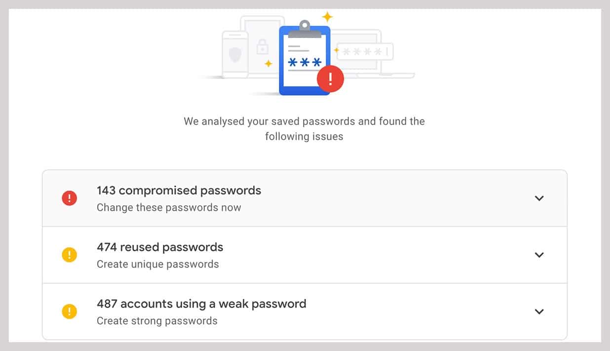
Task: Click the Change these passwords now text
Action: 169,207
